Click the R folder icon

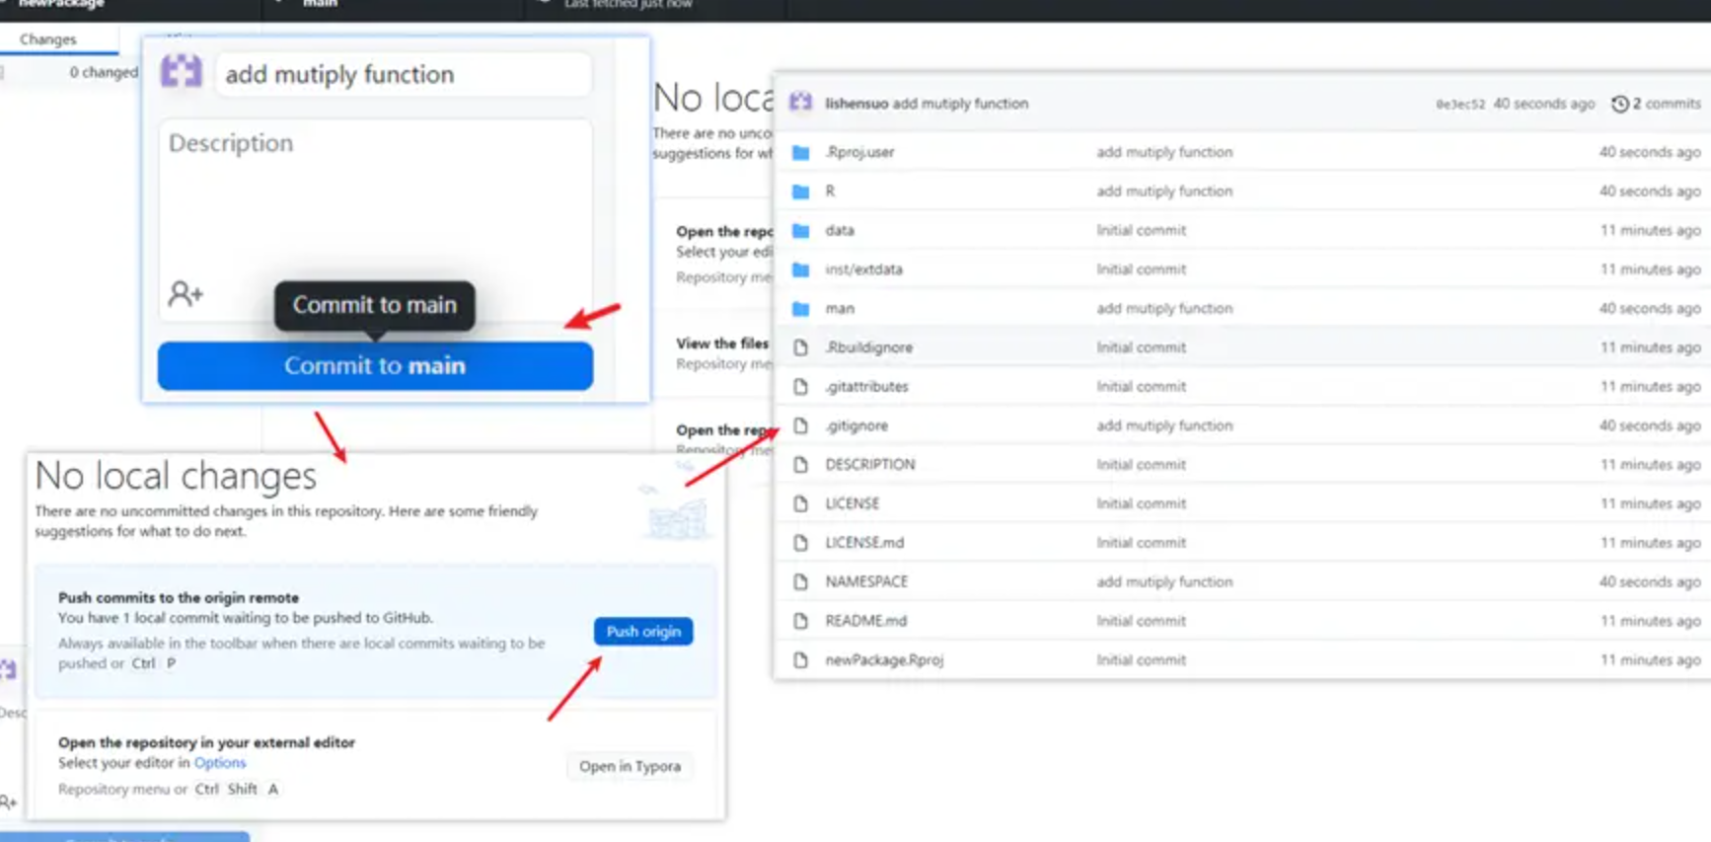pos(800,191)
